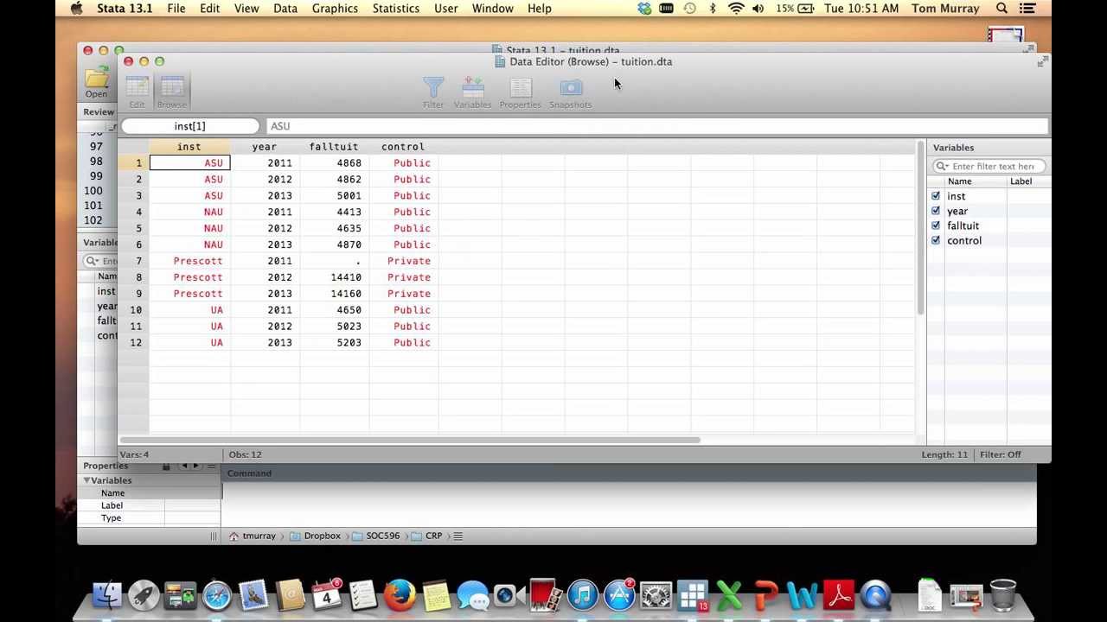Open the Window menu
Image resolution: width=1107 pixels, height=622 pixels.
493,9
